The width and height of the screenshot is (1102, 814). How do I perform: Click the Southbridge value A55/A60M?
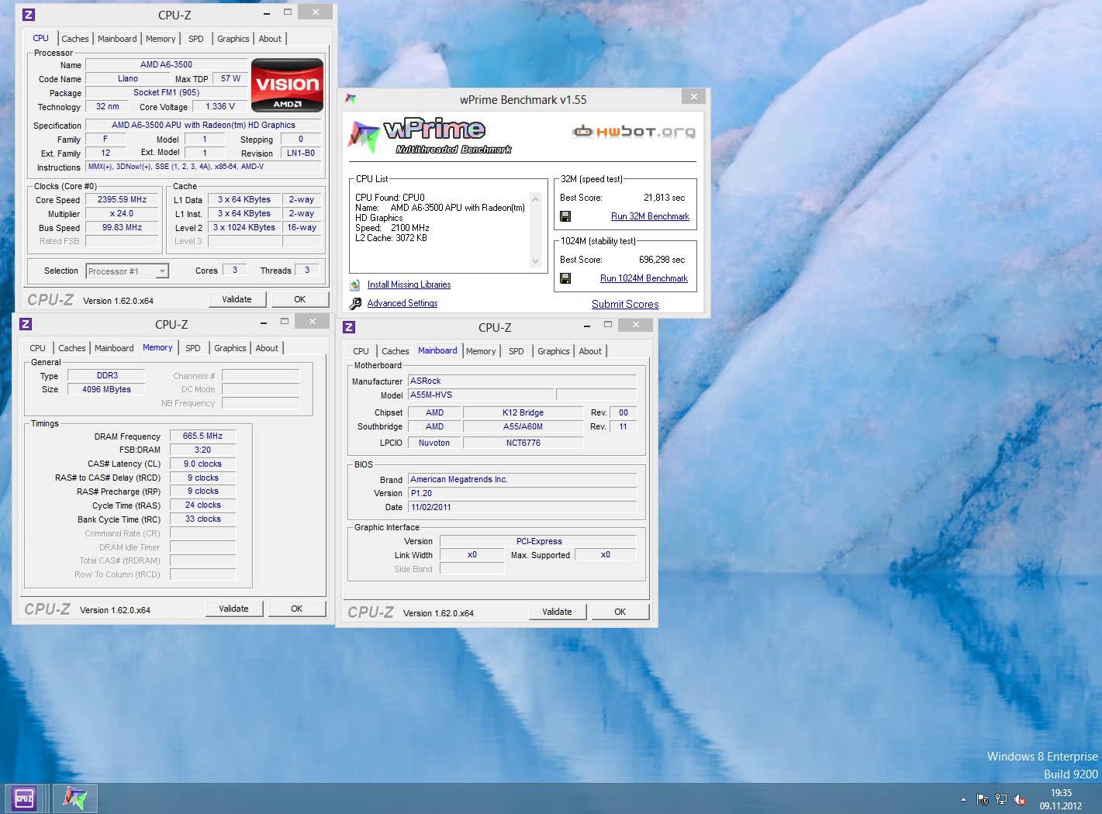[x=523, y=426]
